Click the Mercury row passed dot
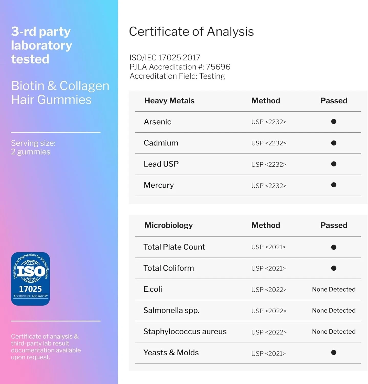This screenshot has height=384, width=368. 333,185
